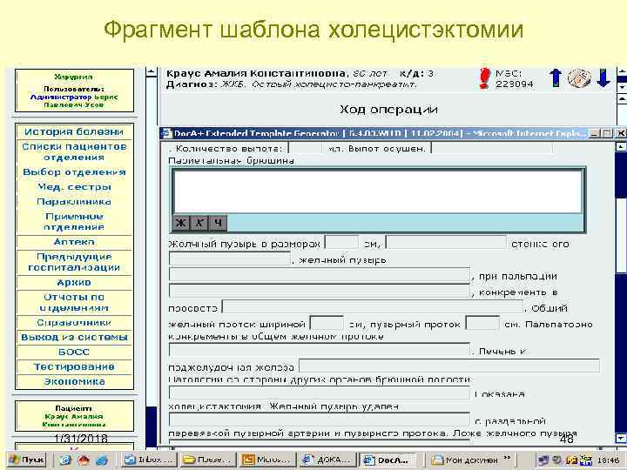This screenshot has width=627, height=470.
Task: Switch to the Micros... taskbar button
Action: point(267,460)
